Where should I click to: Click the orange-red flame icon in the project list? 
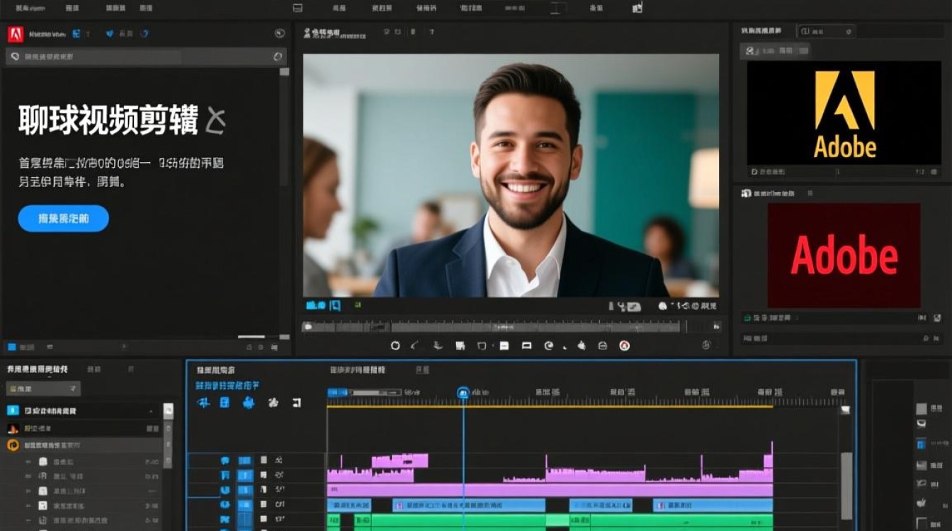(x=13, y=428)
